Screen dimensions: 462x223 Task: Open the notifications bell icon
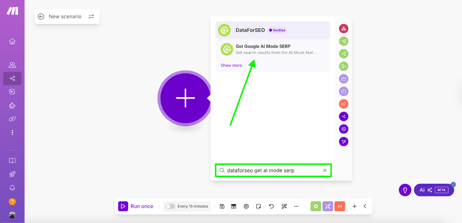[12, 188]
